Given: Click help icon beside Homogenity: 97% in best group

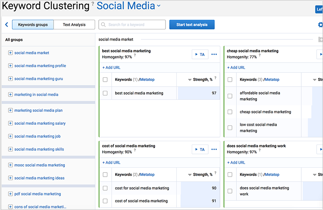Looking at the screenshot, I should click(135, 56).
